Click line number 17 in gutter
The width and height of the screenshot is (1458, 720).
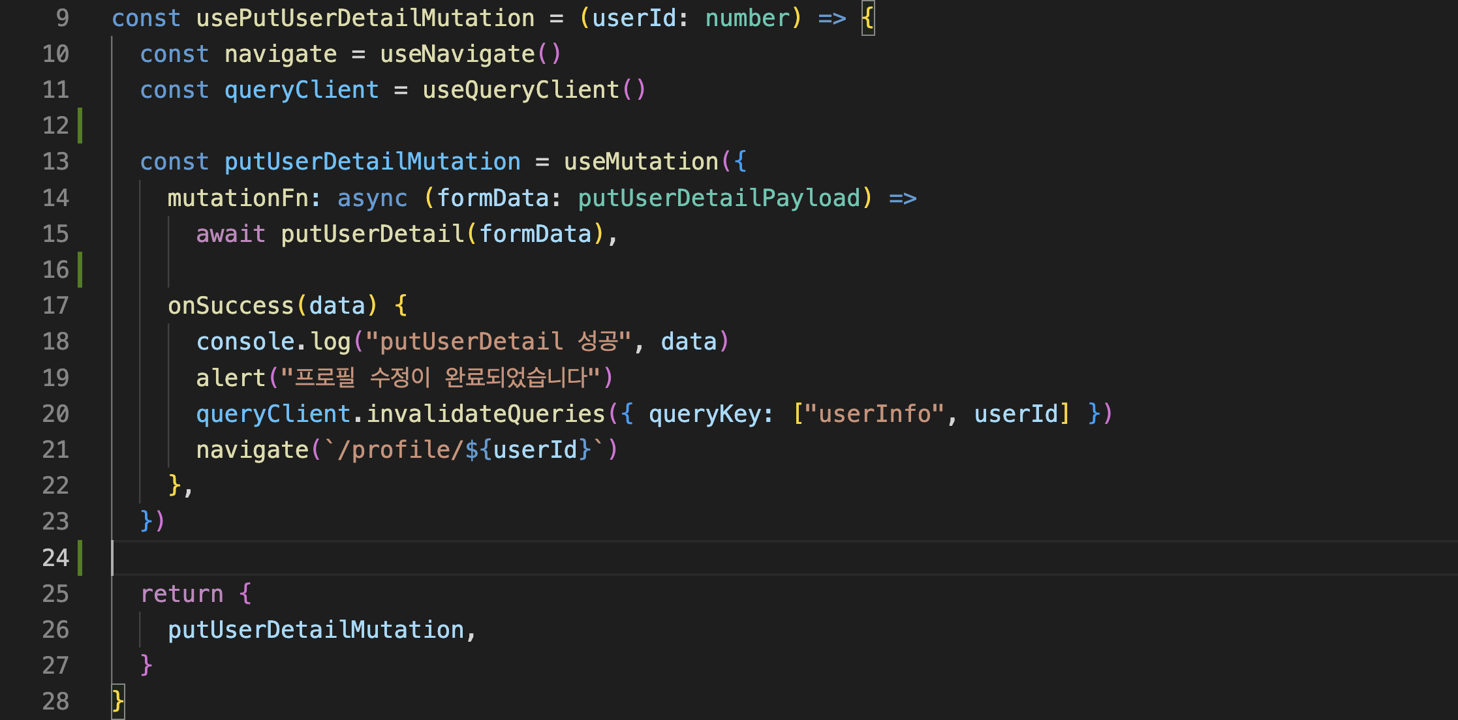[55, 306]
